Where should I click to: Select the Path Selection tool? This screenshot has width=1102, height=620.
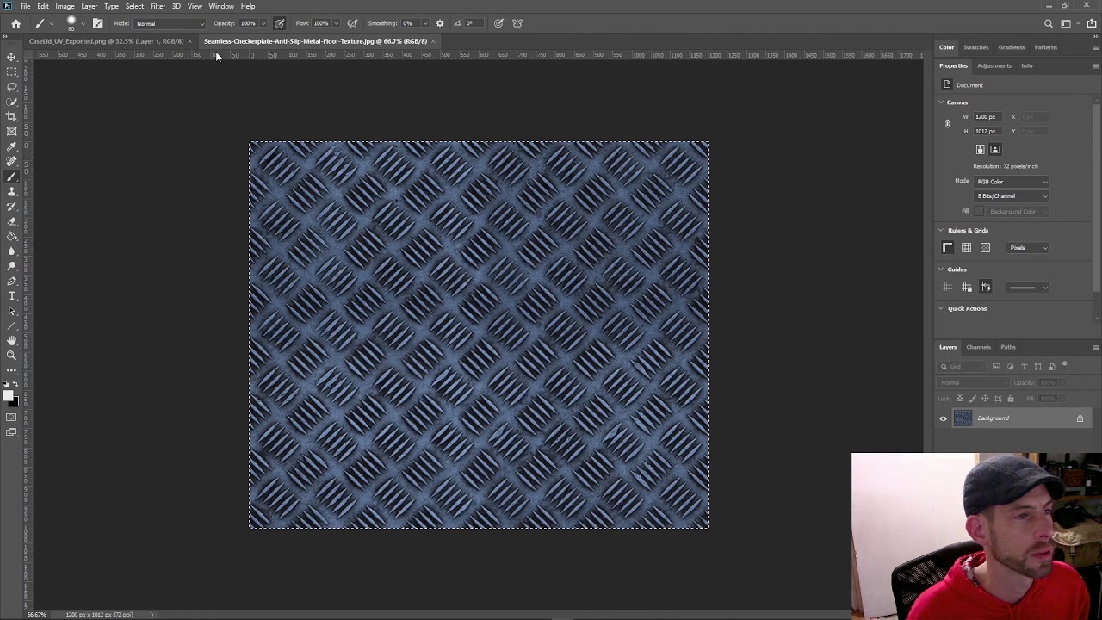[11, 311]
